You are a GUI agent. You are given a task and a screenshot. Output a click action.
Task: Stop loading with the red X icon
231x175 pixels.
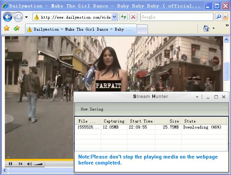click(x=133, y=17)
